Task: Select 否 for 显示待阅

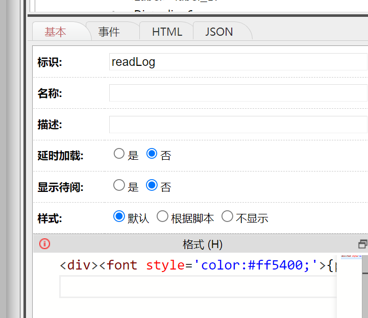Action: (x=152, y=185)
